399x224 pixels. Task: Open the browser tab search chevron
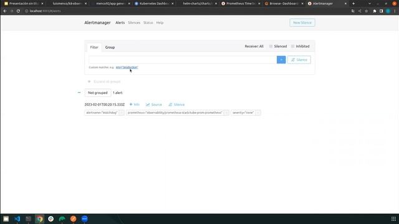click(x=370, y=4)
